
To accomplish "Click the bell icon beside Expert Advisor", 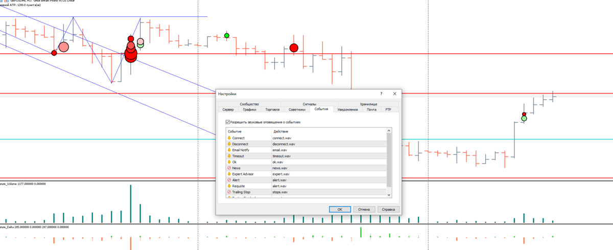I will tap(229, 174).
